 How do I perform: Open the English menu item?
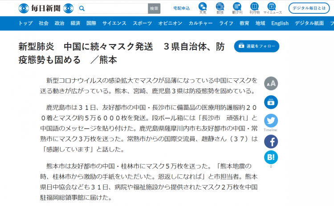tap(280, 23)
